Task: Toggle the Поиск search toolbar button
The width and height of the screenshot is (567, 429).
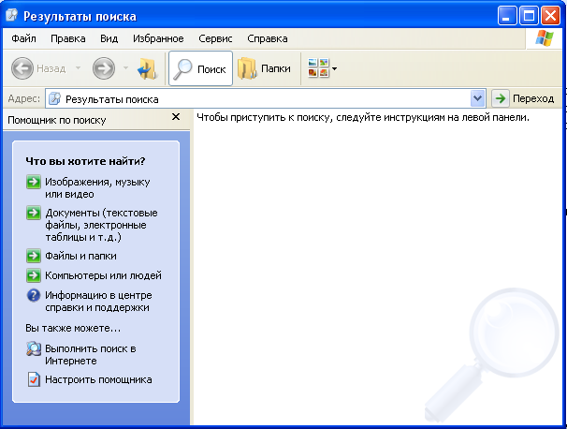Action: point(200,68)
